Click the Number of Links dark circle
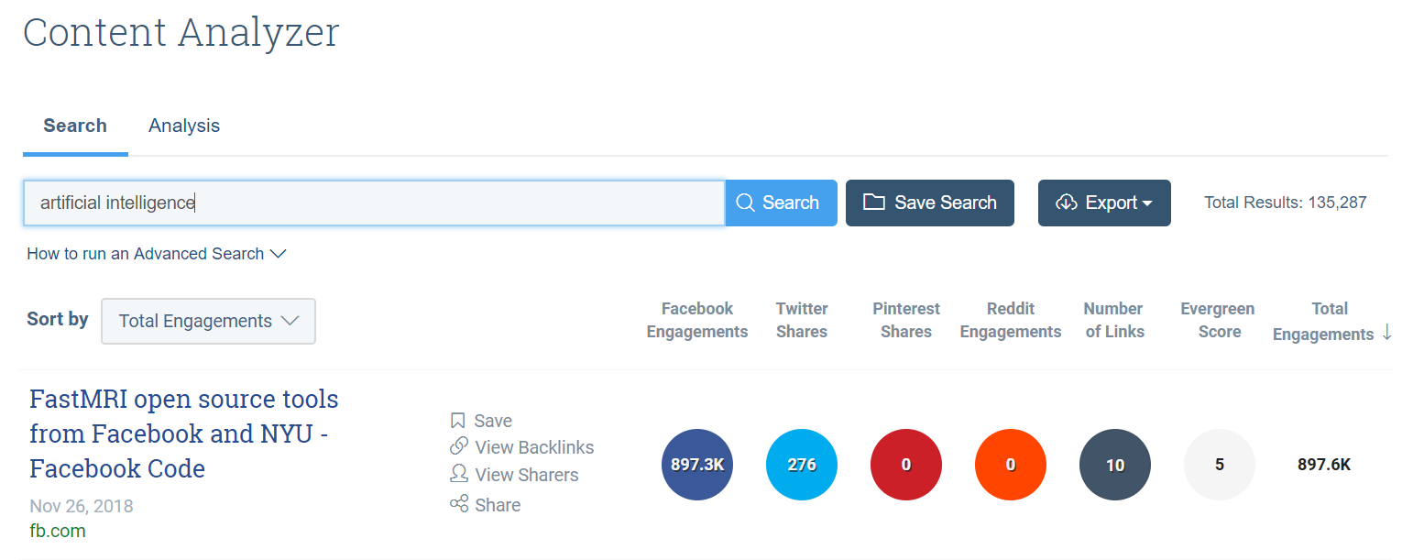The width and height of the screenshot is (1413, 560). point(1115,465)
